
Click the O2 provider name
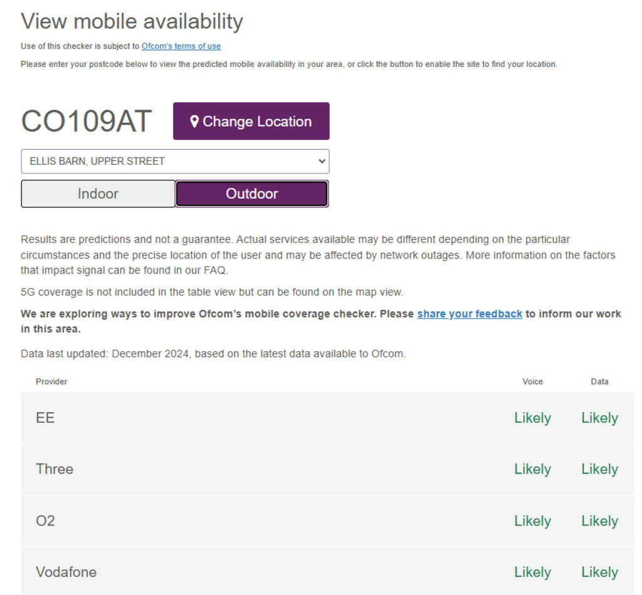tap(45, 520)
